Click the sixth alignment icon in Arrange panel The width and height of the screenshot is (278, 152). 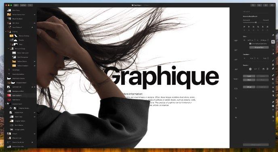267,27
